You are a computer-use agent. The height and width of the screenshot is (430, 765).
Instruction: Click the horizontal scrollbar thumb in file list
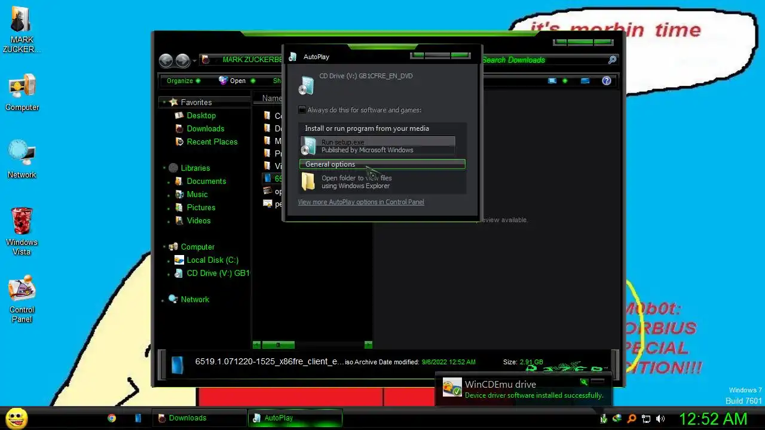point(278,345)
